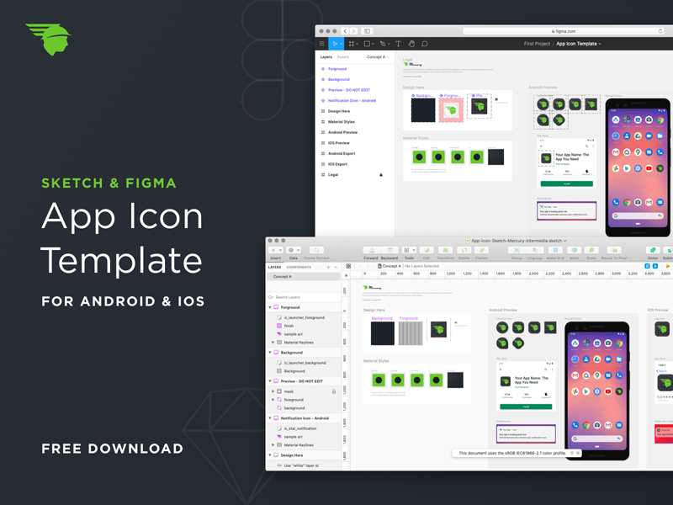Unlock the Legal page in Figma layers panel

tap(380, 173)
